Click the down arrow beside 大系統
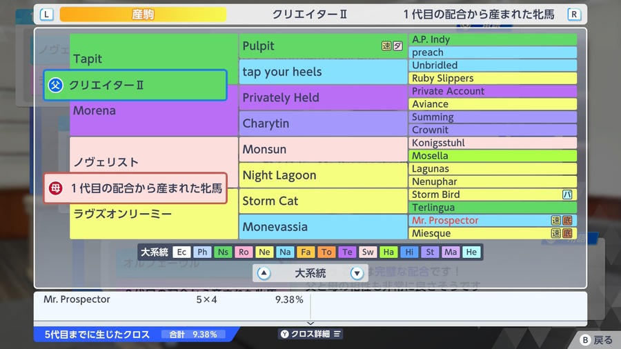Screen dimensions: 621x349 [357, 273]
